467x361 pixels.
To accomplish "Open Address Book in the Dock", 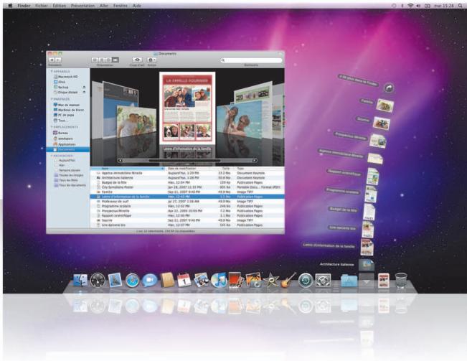I will [x=167, y=279].
